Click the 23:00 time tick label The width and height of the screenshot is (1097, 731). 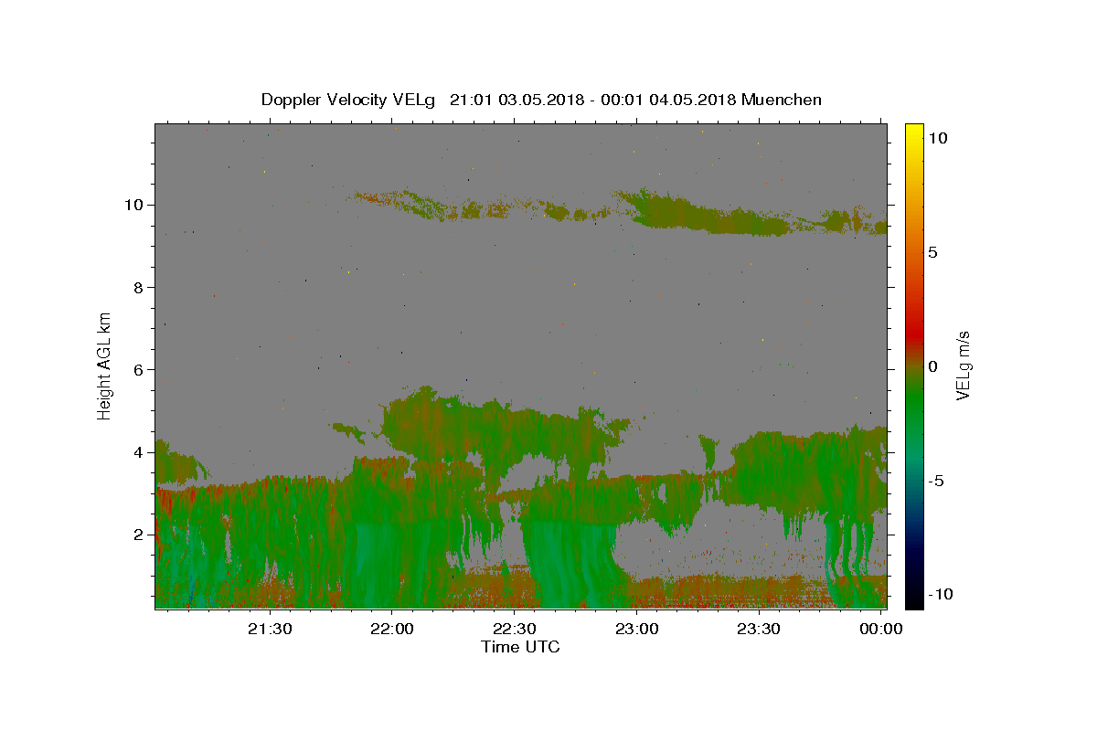pos(636,629)
